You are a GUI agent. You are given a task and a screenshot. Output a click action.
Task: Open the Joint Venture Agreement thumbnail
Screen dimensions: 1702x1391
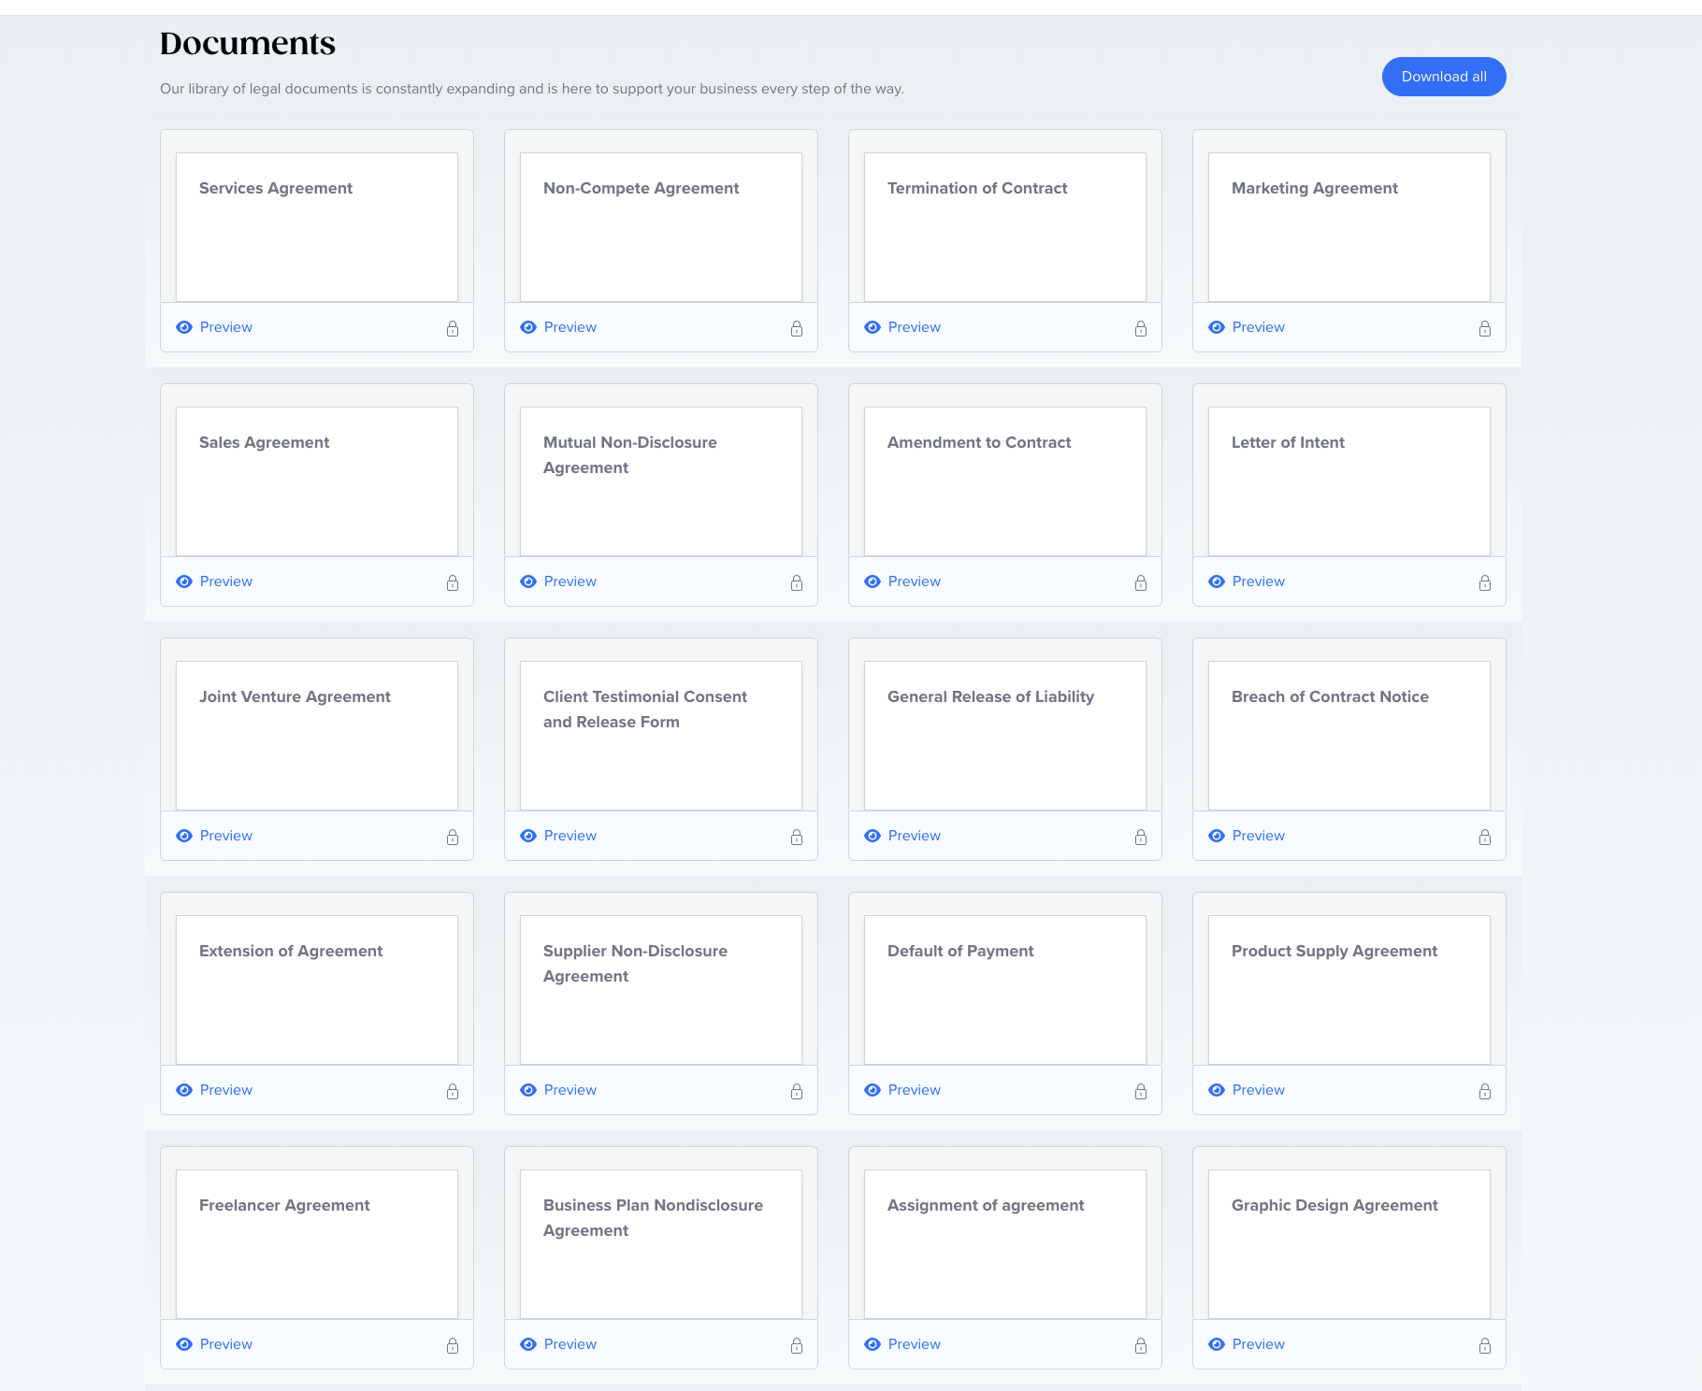click(x=317, y=736)
